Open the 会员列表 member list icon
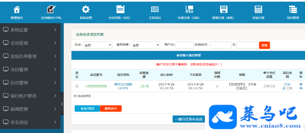 (x=120, y=9)
